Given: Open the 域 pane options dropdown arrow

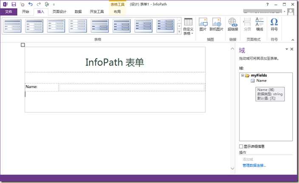Looking at the screenshot, I should point(286,49).
